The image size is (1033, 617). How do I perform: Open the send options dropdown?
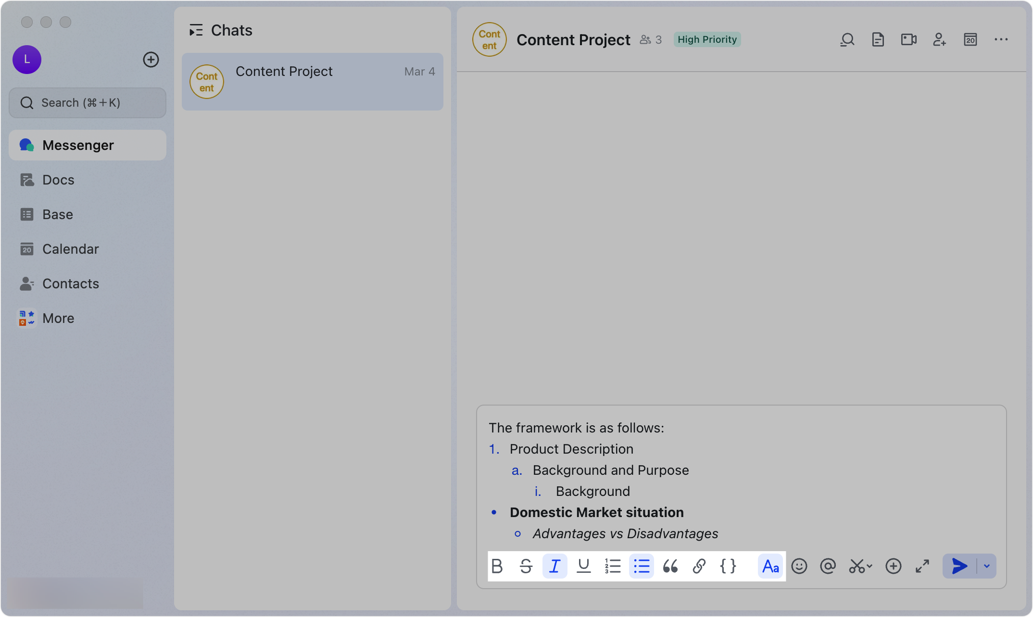[987, 566]
